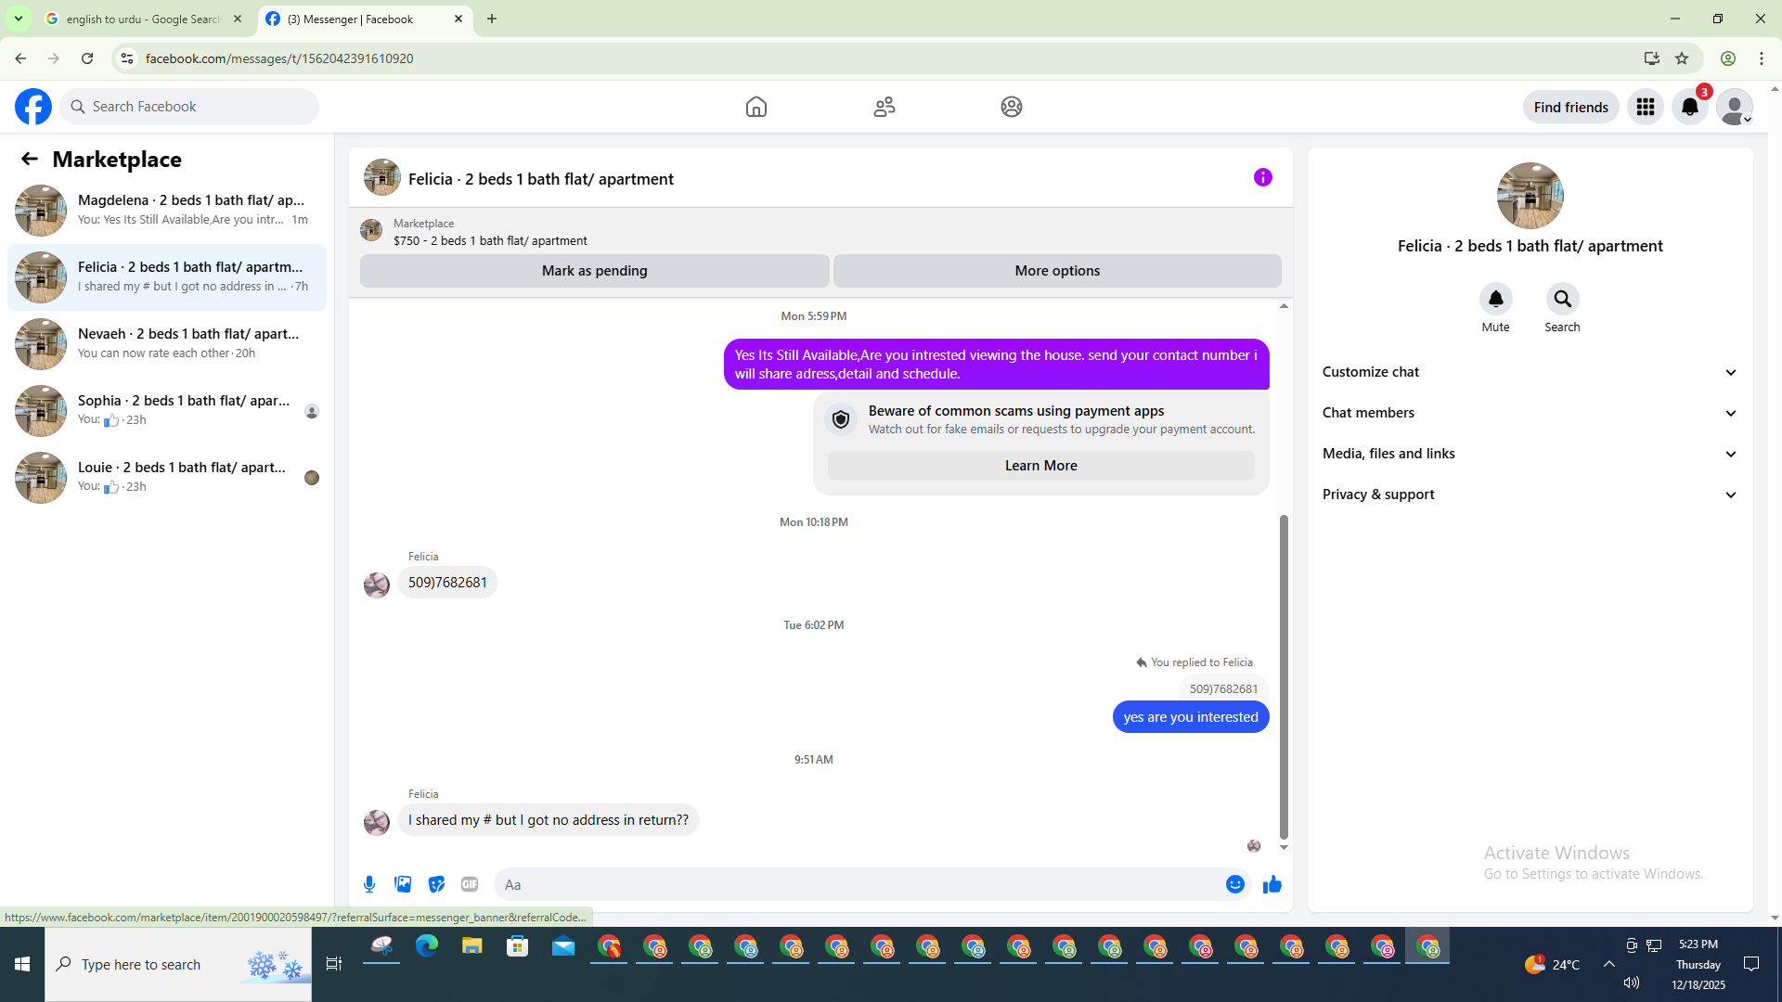Open Louie's conversation
1782x1002 pixels.
coord(167,478)
